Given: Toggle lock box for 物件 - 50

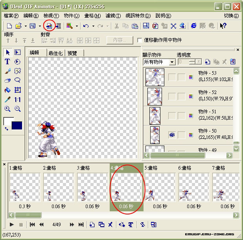Looking at the screenshot, I should click(182, 135).
